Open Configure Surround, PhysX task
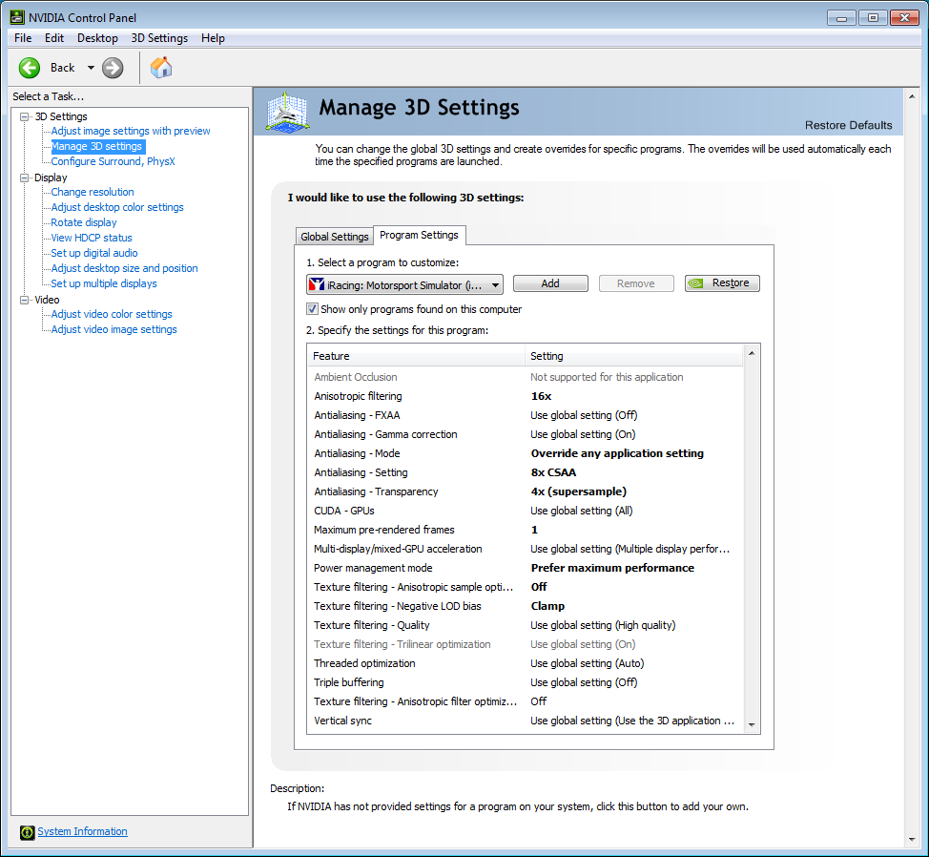The height and width of the screenshot is (857, 929). pos(113,161)
